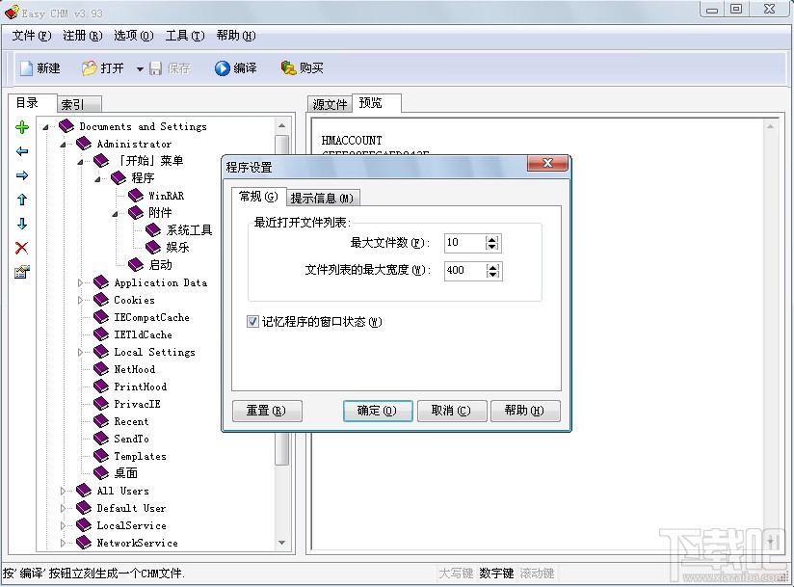The width and height of the screenshot is (794, 587).
Task: Toggle the 记忆程序的窗口状态 checkbox
Action: [x=252, y=321]
